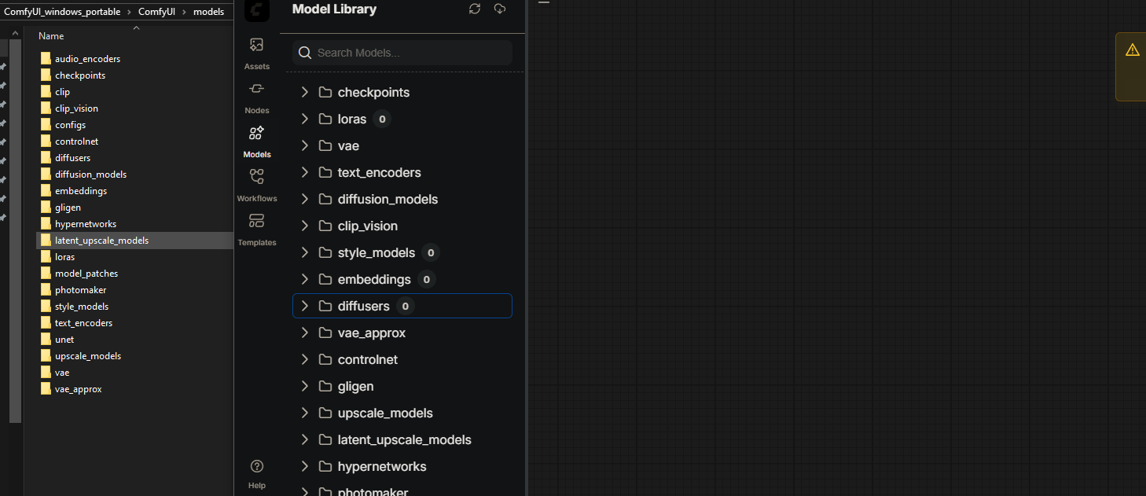Screen dimensions: 1146x496
Task: Refresh the Model Library list
Action: pyautogui.click(x=475, y=9)
